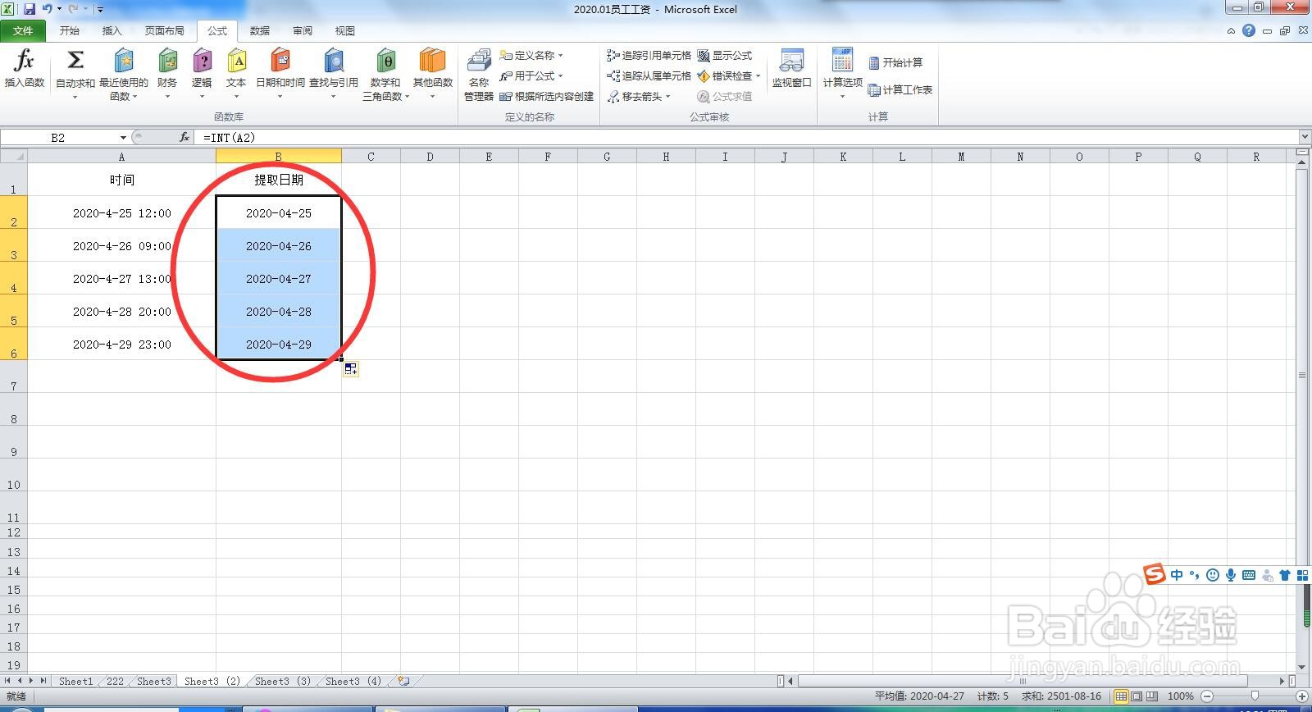Viewport: 1312px width, 712px height.
Task: Click Calculate Sheet (计算工作表)
Action: click(900, 89)
